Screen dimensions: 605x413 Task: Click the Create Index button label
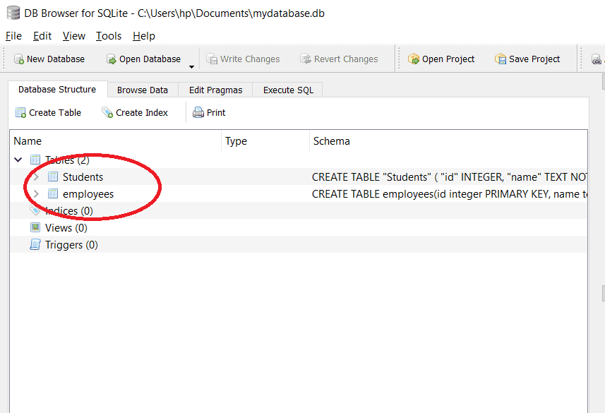[142, 113]
